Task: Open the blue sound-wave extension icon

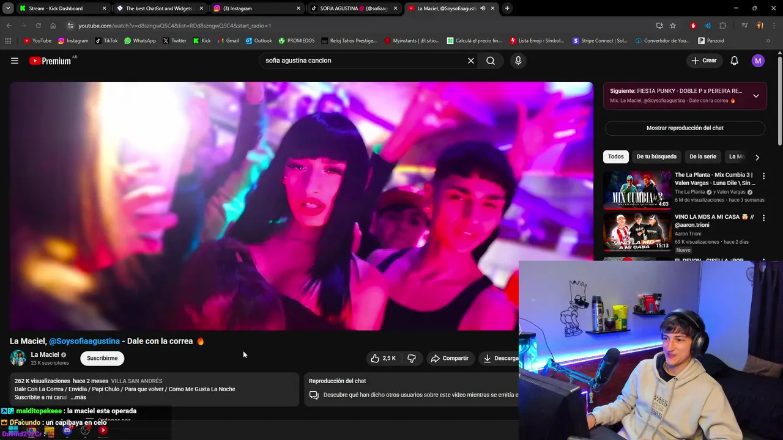Action: pyautogui.click(x=708, y=26)
